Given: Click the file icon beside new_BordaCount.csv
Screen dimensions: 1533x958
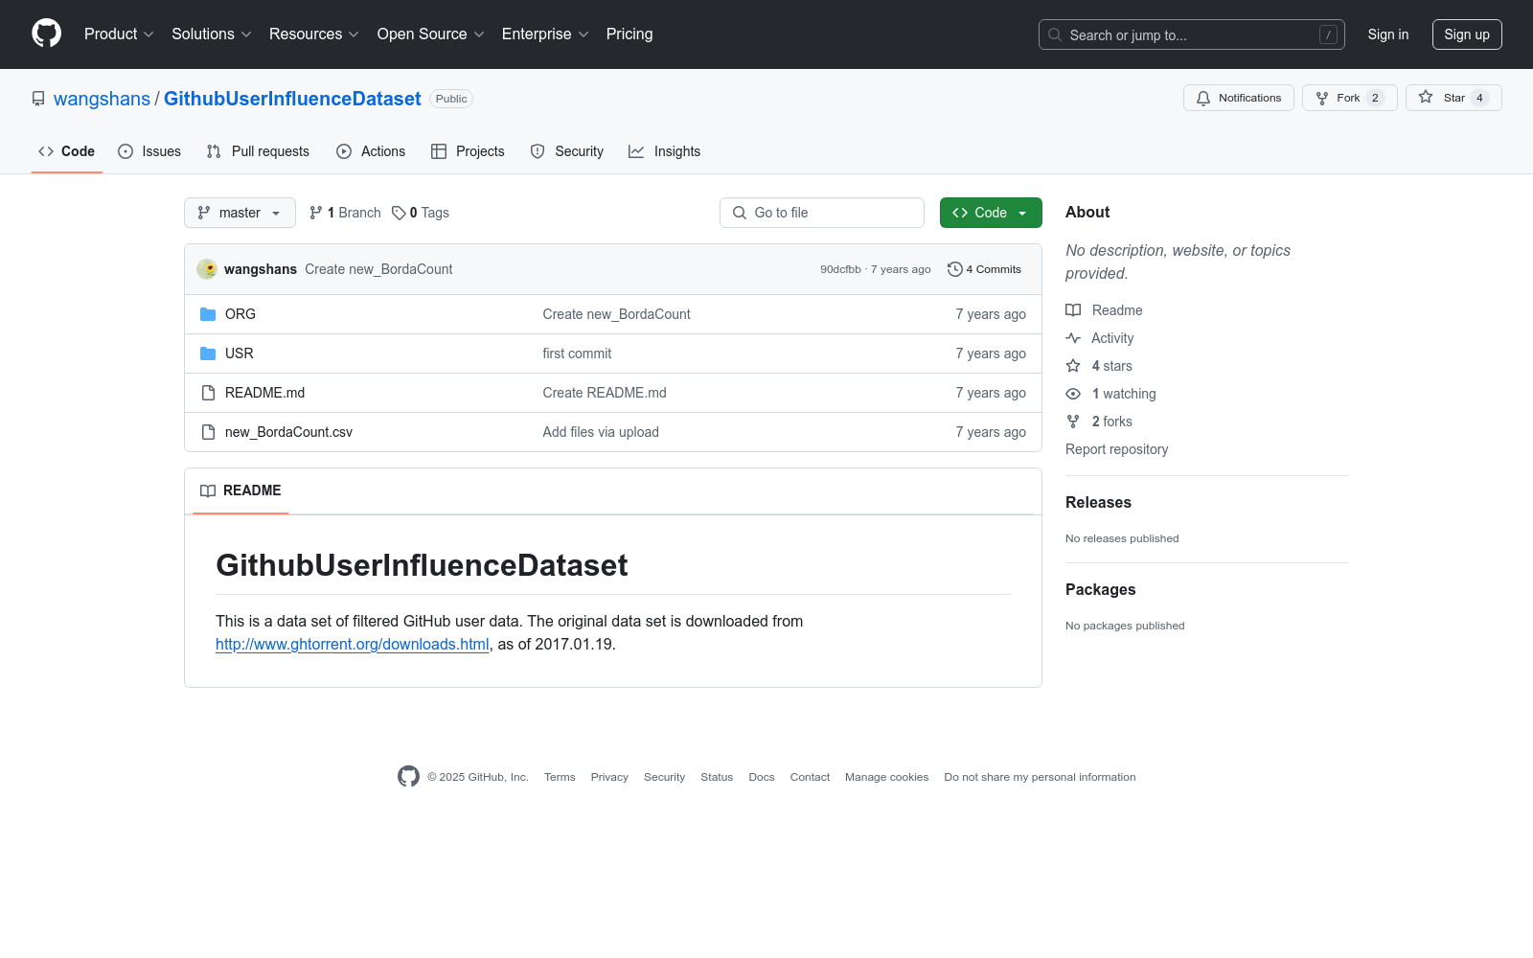Looking at the screenshot, I should coord(208,432).
